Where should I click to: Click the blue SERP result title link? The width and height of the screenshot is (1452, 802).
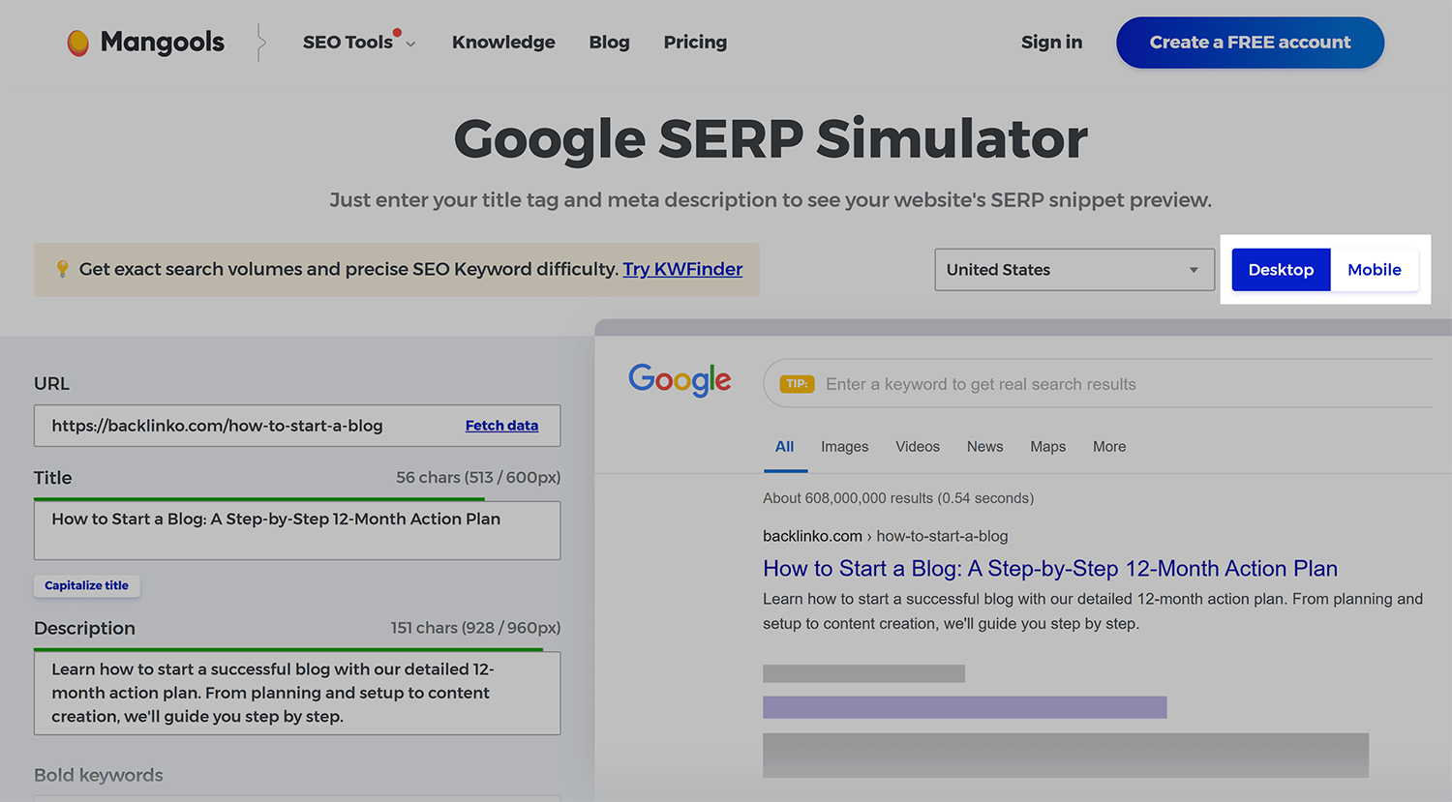[x=1050, y=569]
